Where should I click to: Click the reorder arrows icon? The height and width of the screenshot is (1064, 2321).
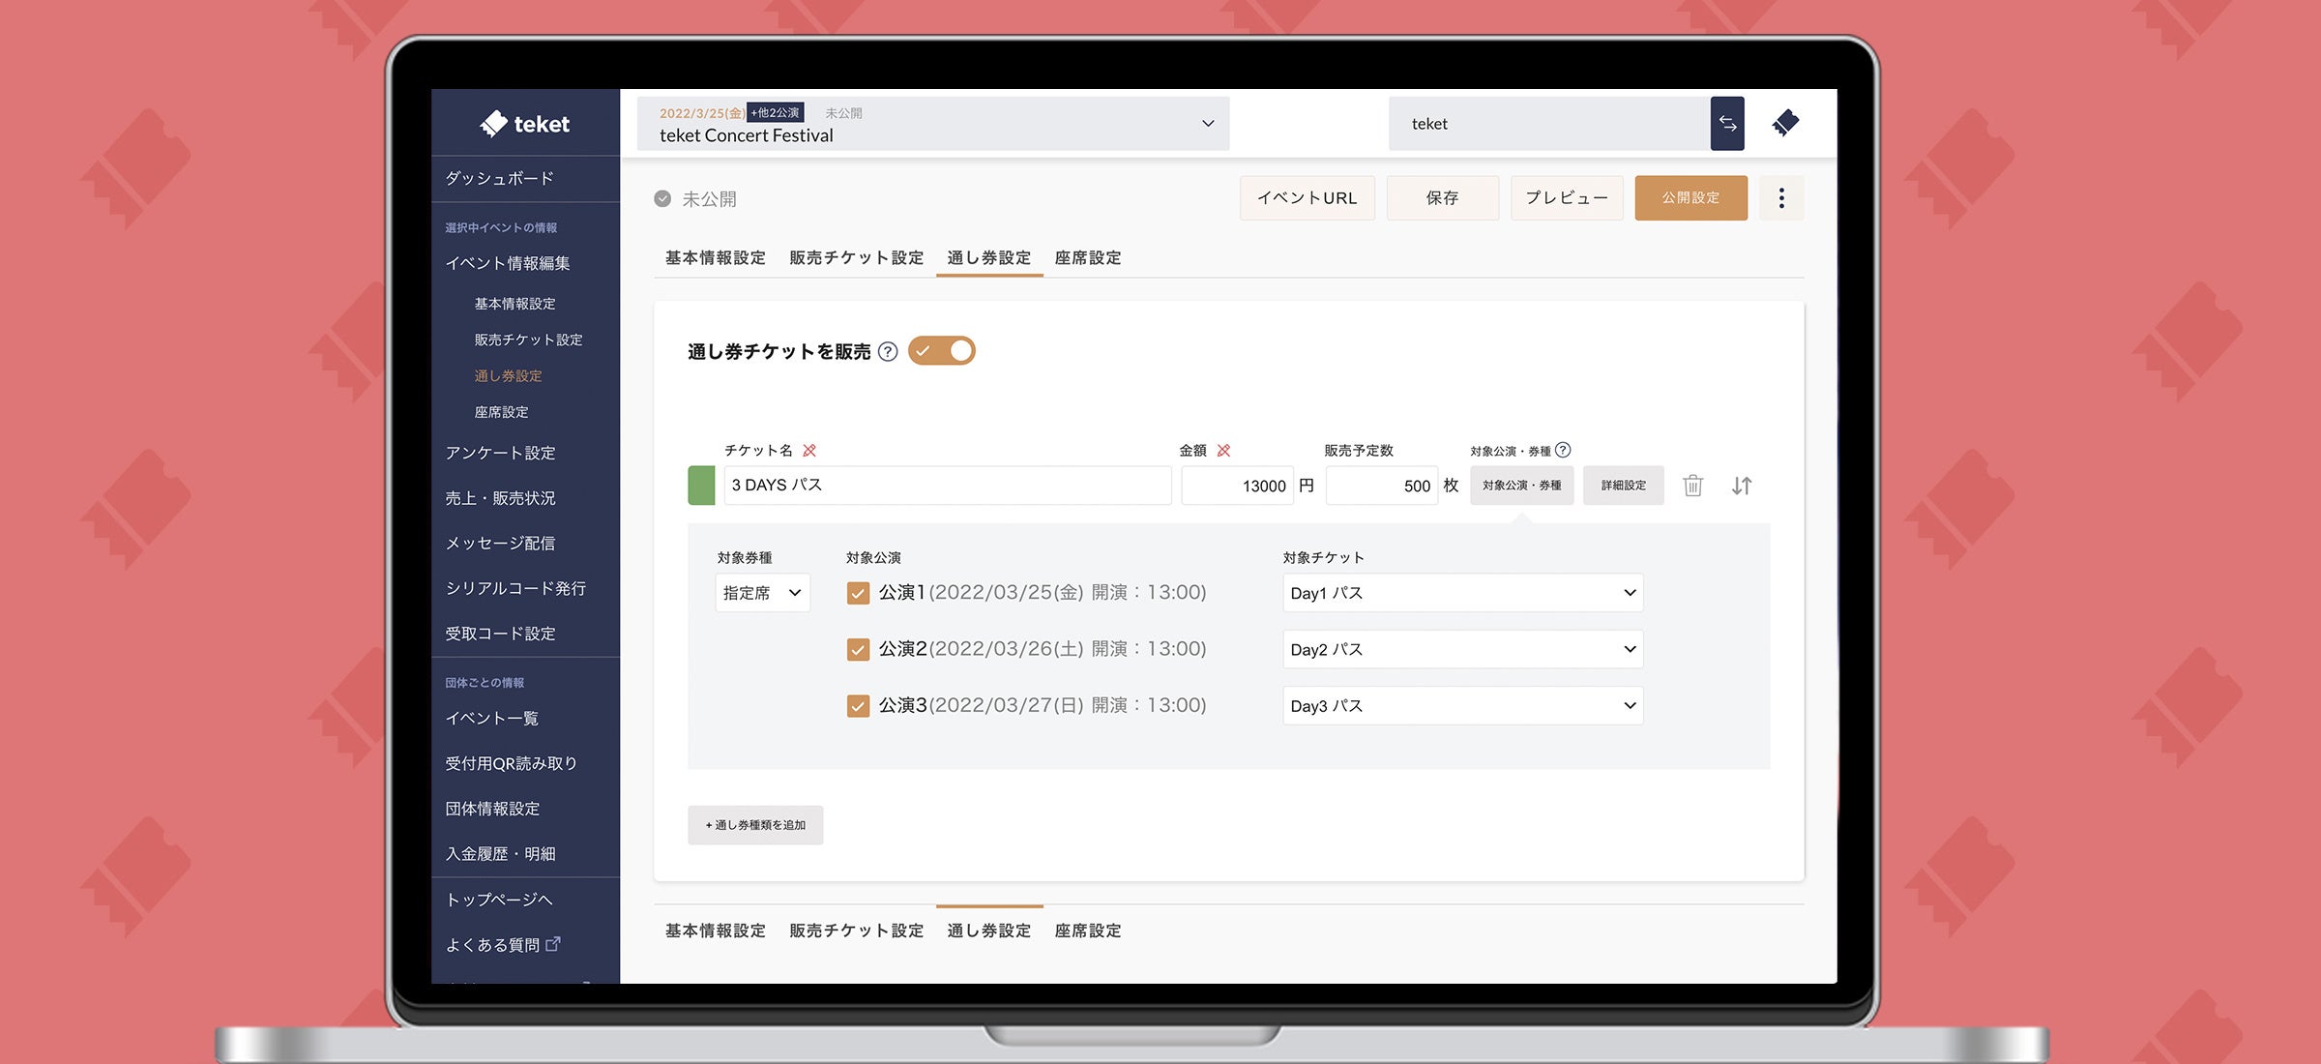[x=1742, y=486]
